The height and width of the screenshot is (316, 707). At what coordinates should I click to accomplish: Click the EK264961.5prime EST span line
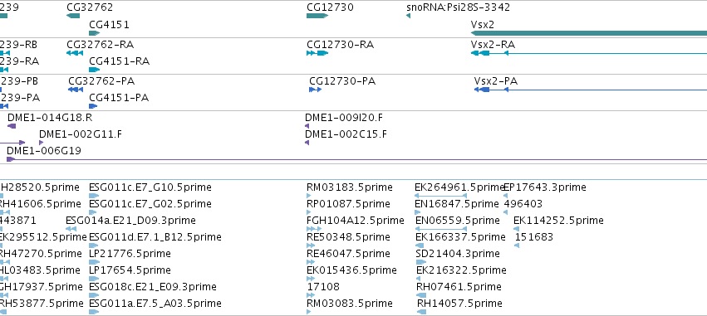(440, 196)
